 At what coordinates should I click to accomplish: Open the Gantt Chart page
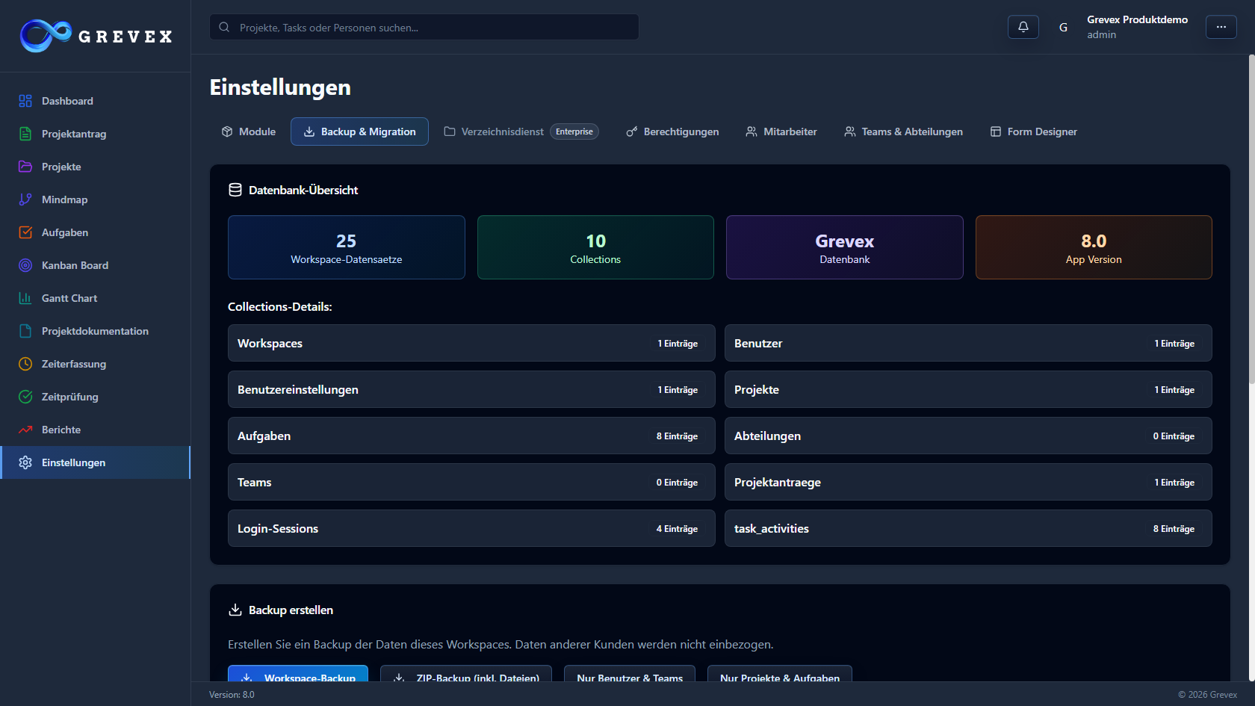pos(96,298)
